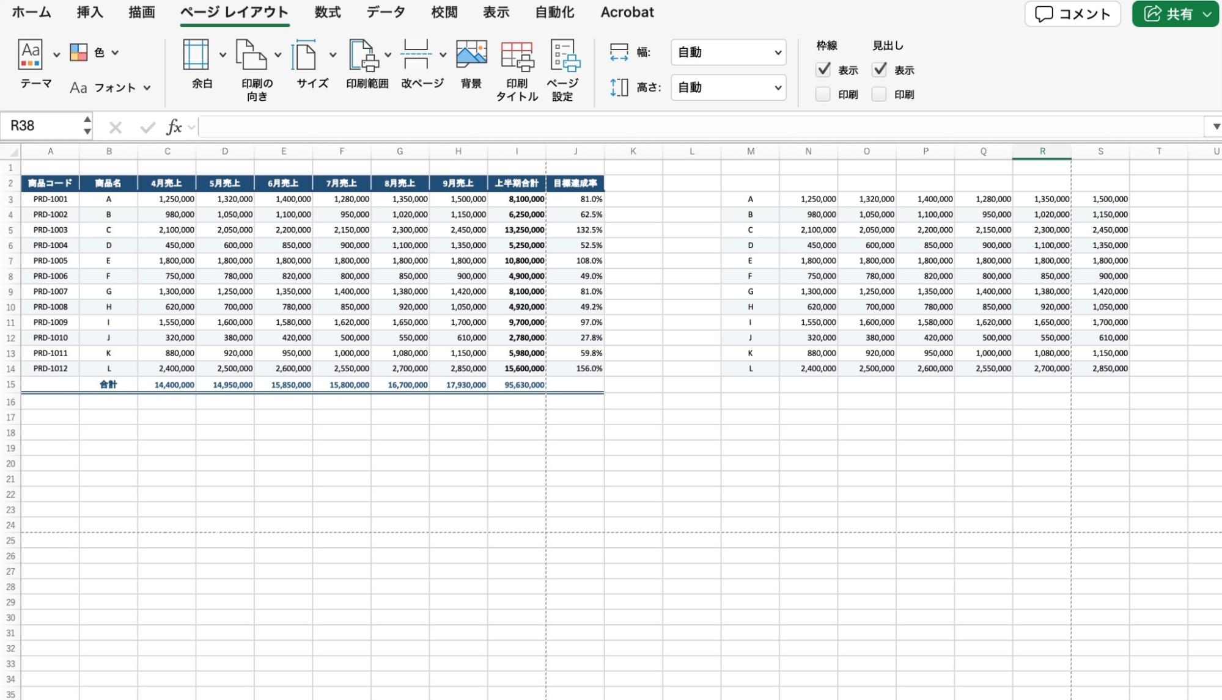1222x700 pixels.
Task: Expand the テーマ dropdown arrow
Action: click(56, 54)
